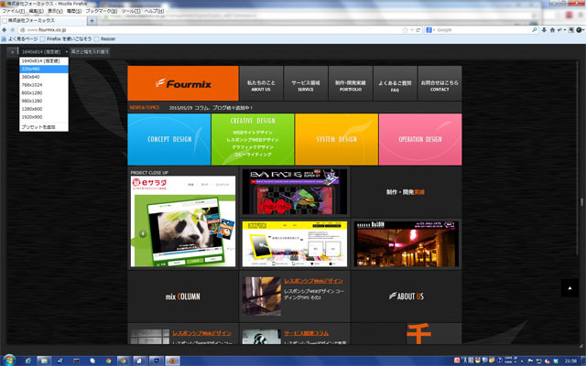Choose 320x480 preset from size list

pos(32,69)
